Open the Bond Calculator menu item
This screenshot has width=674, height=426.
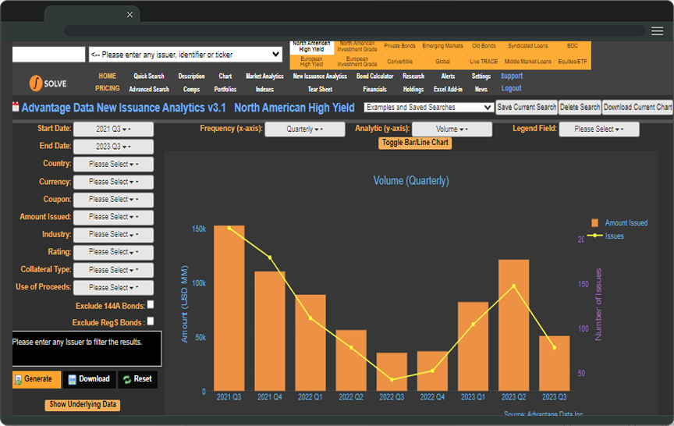point(374,76)
